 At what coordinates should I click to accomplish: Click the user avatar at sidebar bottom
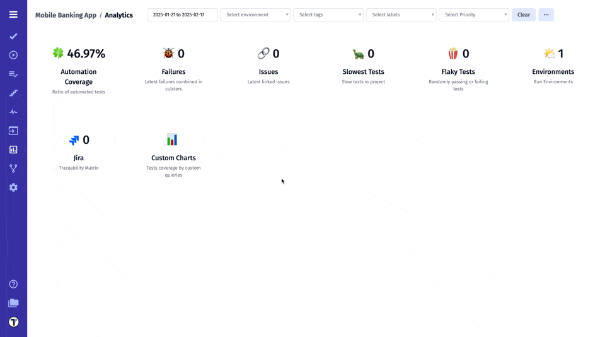pyautogui.click(x=13, y=322)
